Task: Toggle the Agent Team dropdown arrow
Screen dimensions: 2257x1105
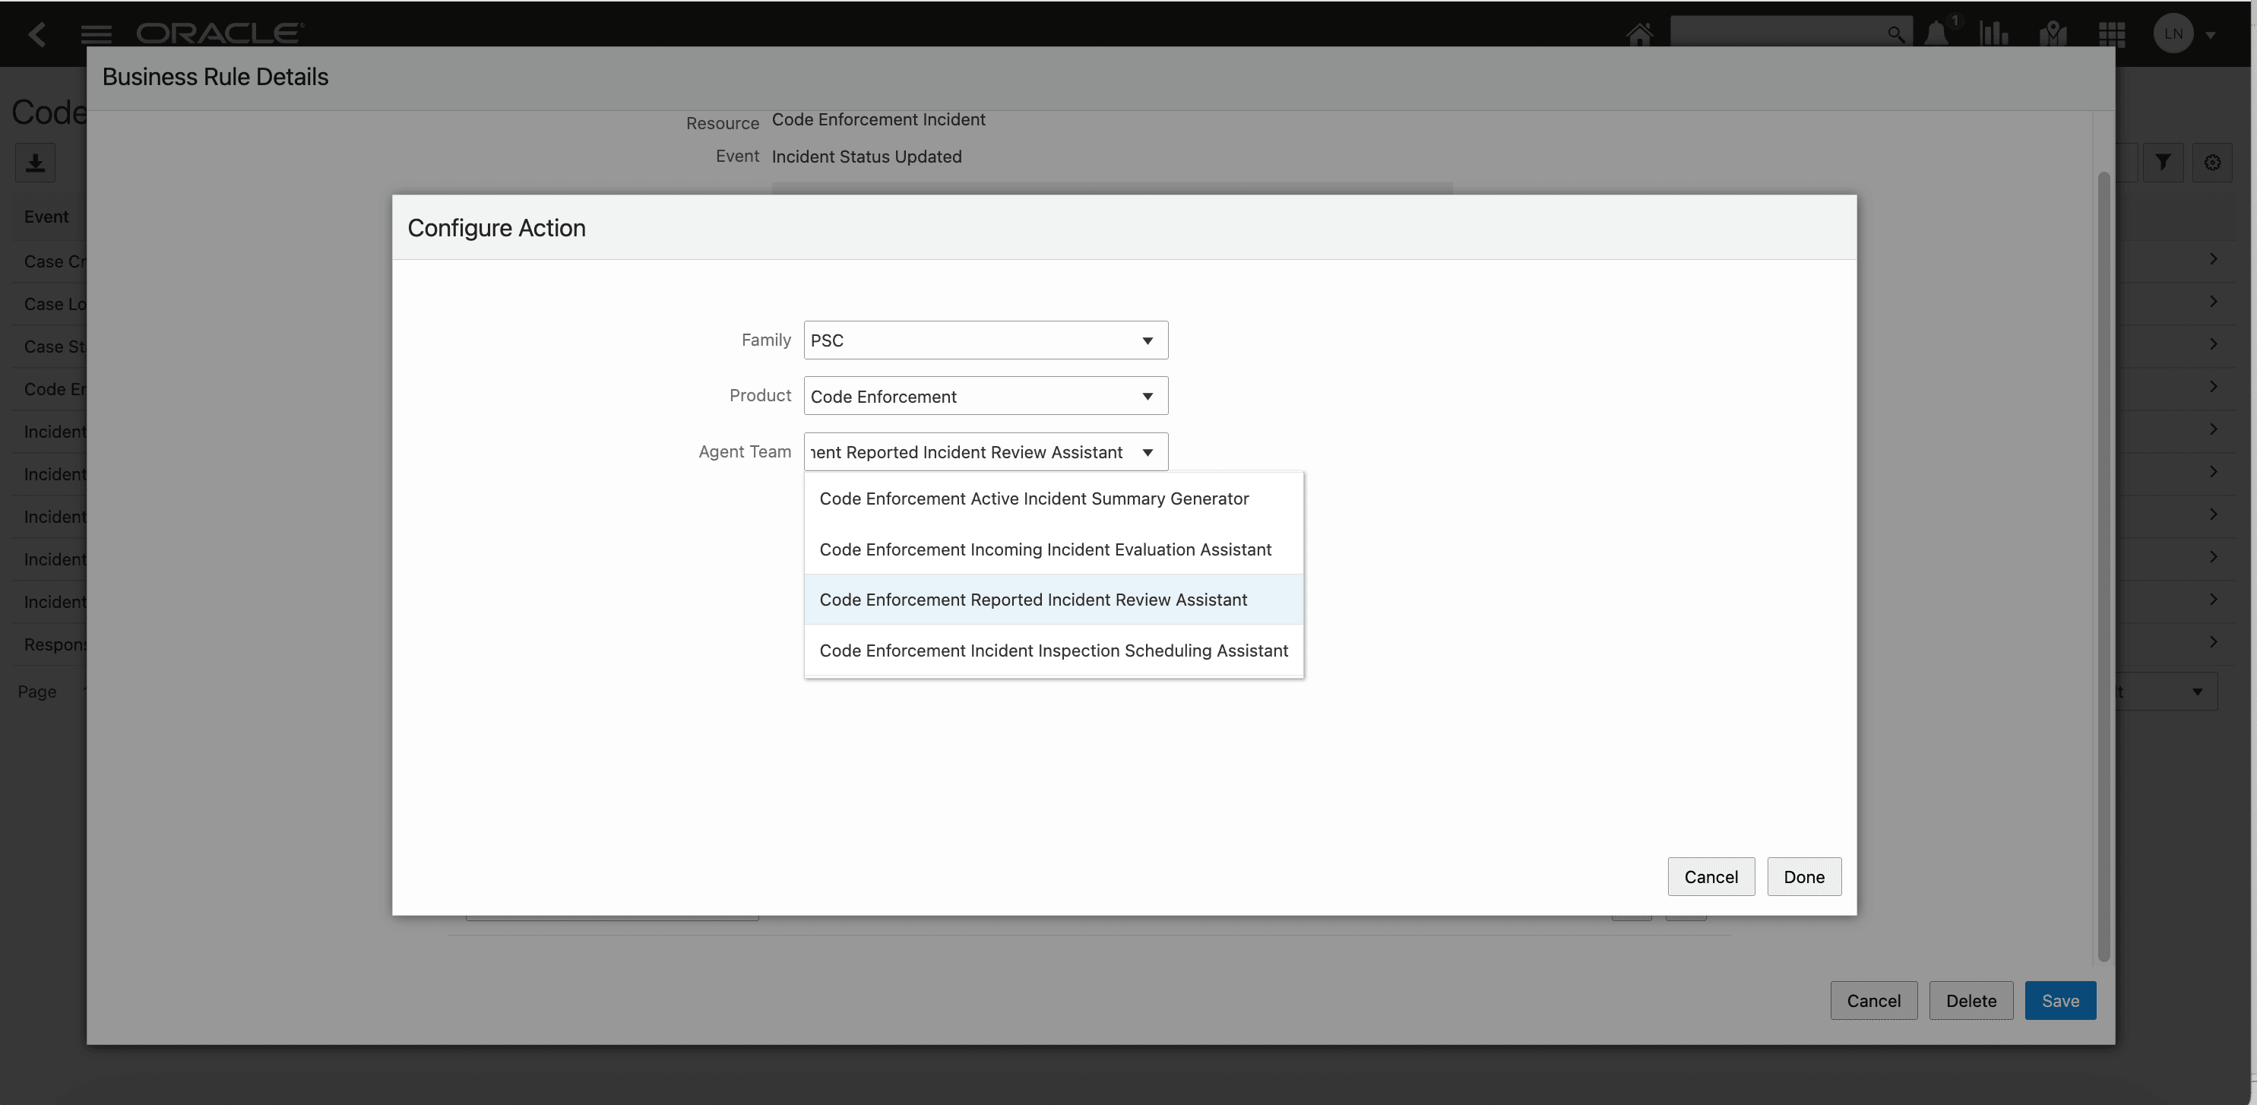Action: [1147, 452]
